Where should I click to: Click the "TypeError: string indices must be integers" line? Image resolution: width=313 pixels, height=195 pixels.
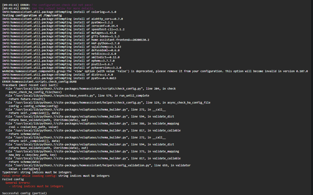pyautogui.click(x=37, y=172)
